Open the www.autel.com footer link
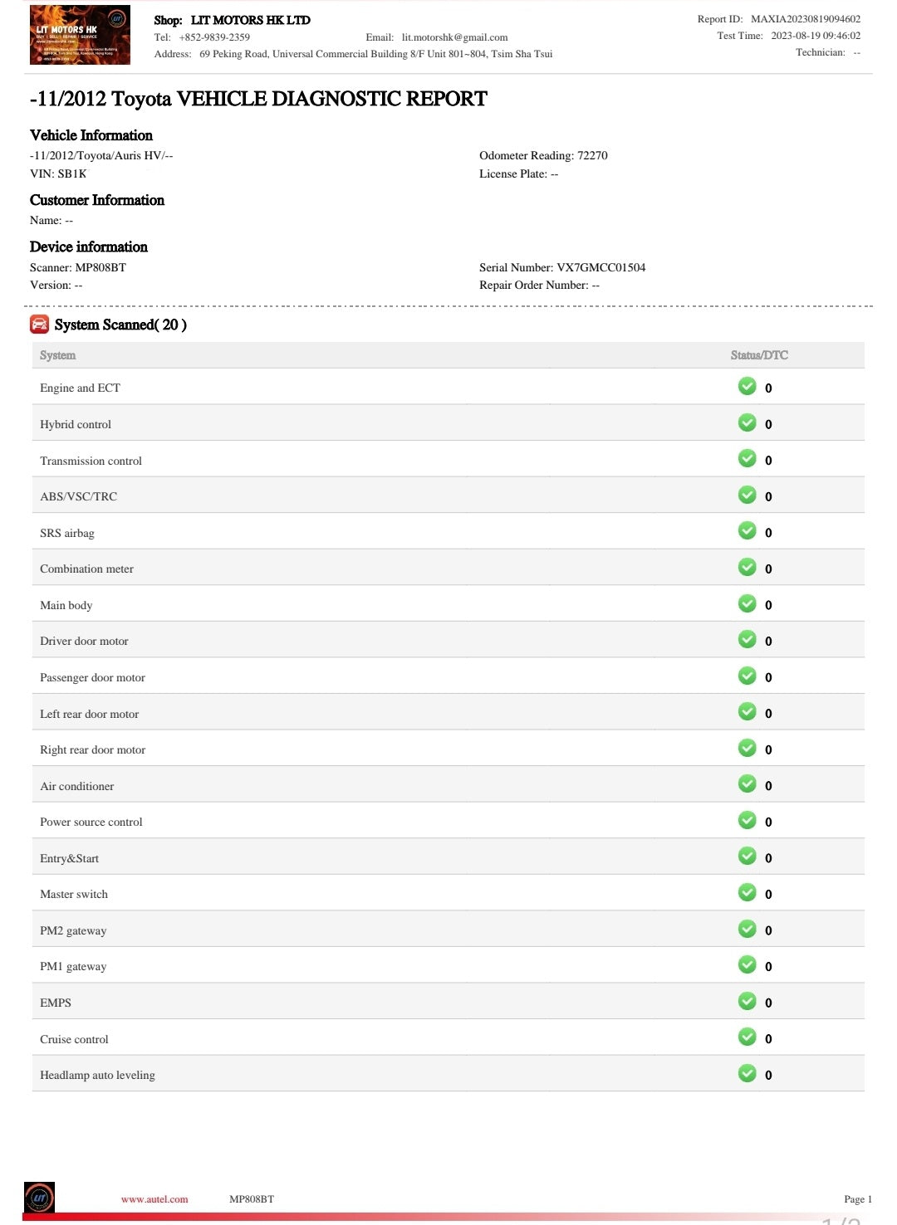This screenshot has height=1225, width=897. 154,1199
